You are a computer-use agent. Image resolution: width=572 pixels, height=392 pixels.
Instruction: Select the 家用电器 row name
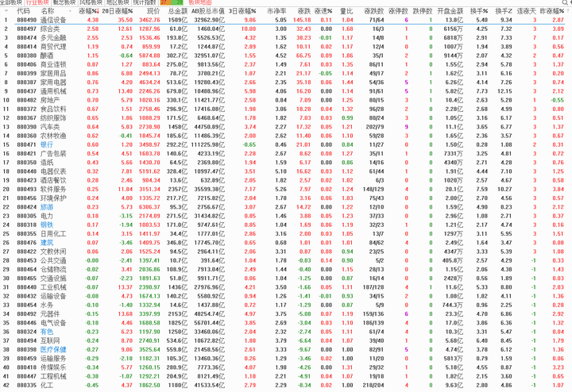pyautogui.click(x=53, y=83)
